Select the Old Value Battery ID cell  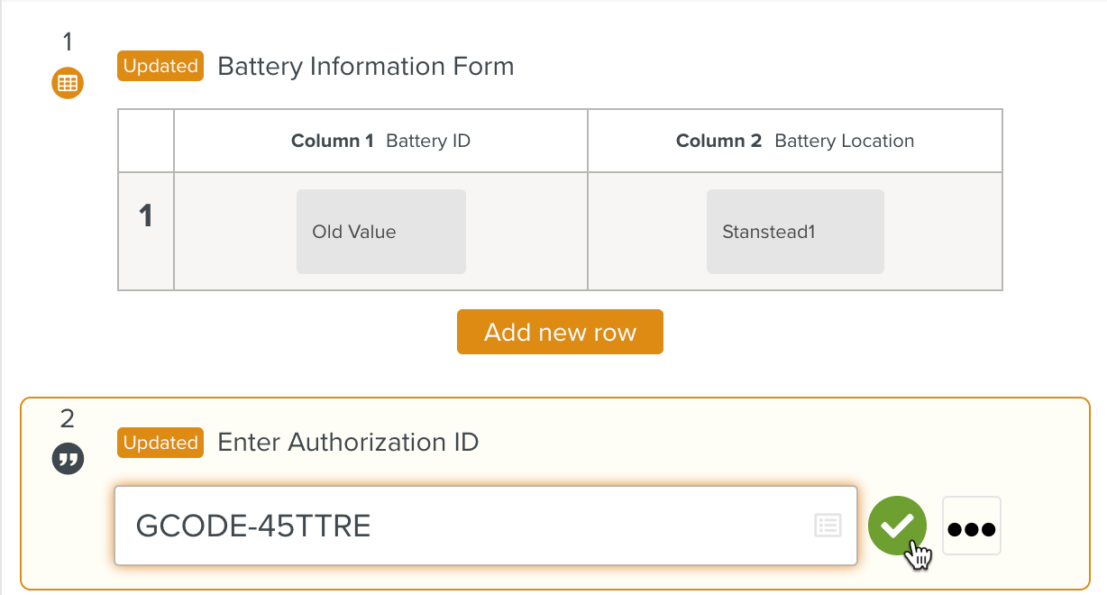point(380,232)
